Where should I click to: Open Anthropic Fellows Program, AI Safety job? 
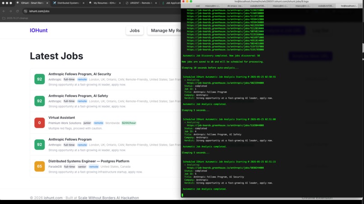pos(78,96)
